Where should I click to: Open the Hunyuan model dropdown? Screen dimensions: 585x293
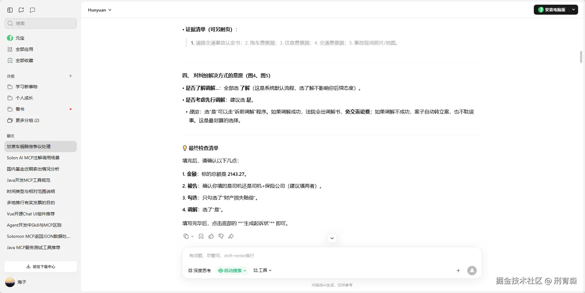(x=99, y=10)
